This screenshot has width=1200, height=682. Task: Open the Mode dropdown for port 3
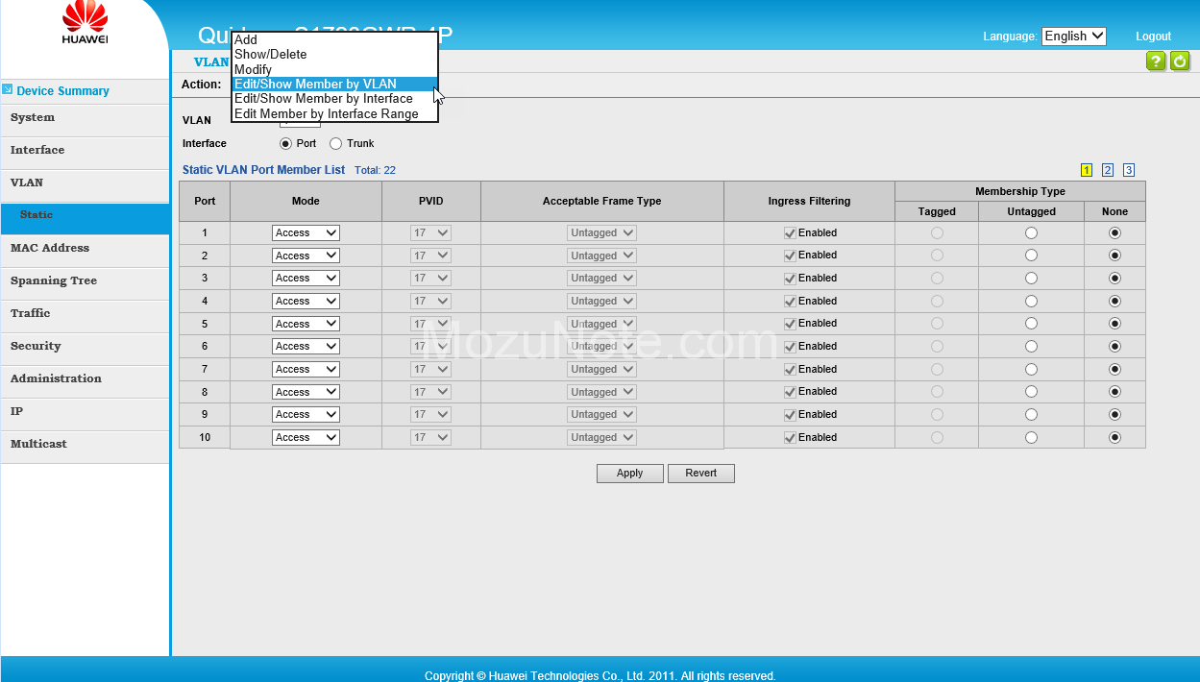(306, 278)
